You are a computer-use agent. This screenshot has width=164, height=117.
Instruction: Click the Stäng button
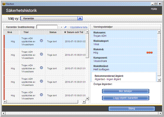[132, 109]
